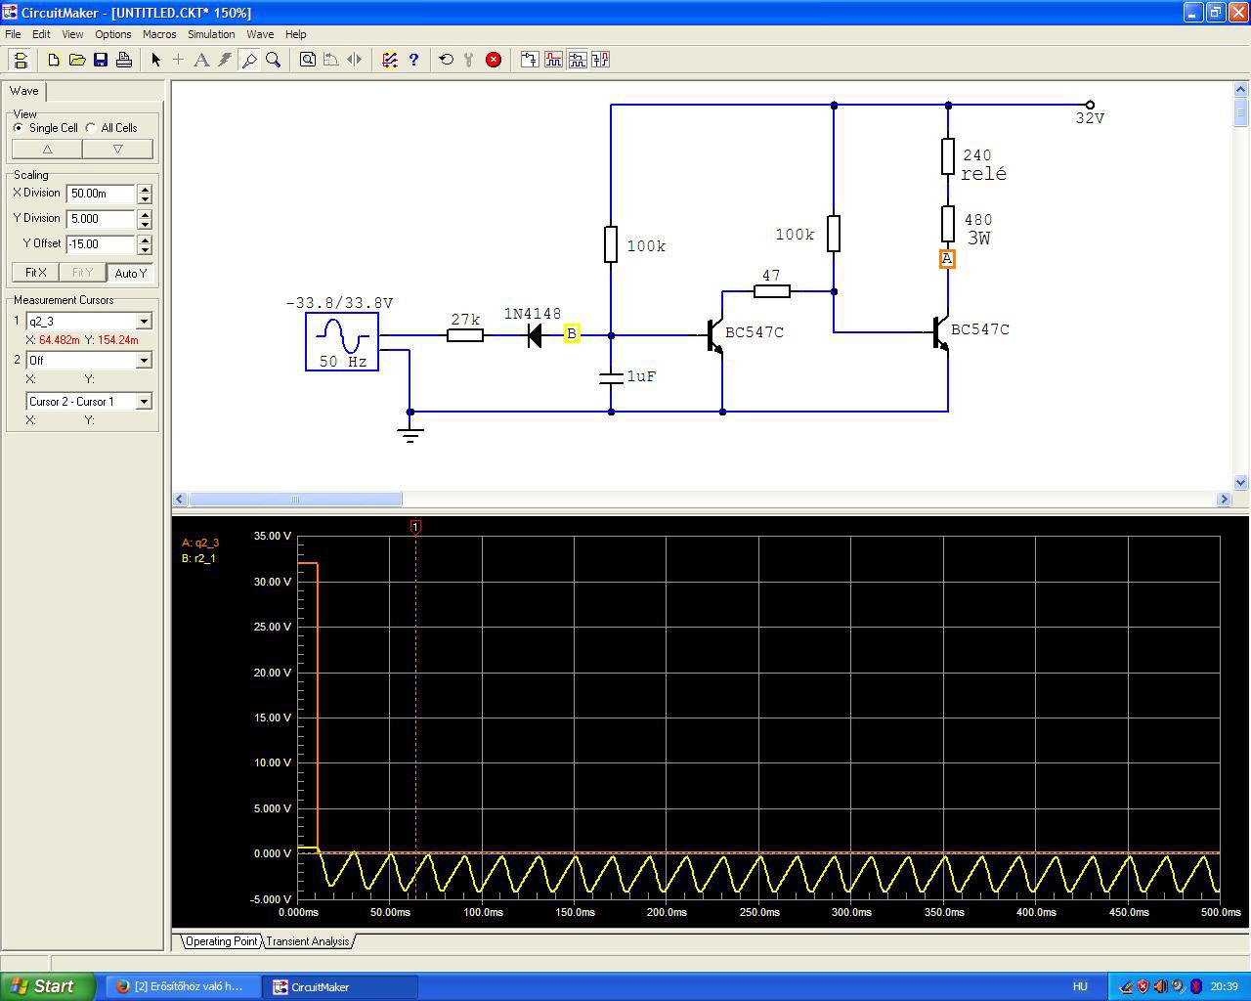
Task: Increase the X Division value
Action: click(145, 189)
